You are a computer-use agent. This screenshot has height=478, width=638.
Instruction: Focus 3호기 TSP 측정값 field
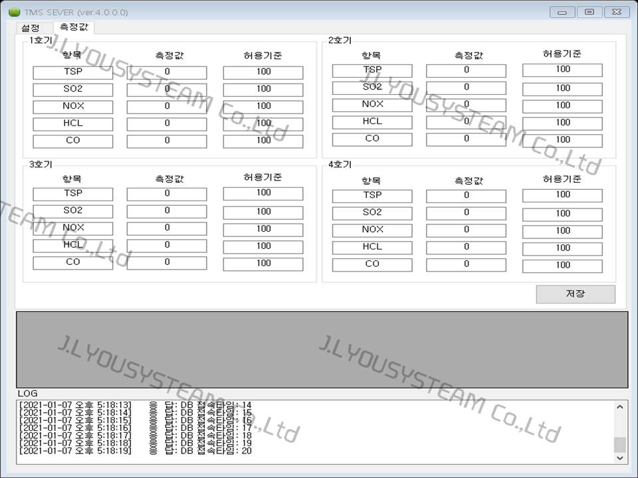pyautogui.click(x=167, y=195)
